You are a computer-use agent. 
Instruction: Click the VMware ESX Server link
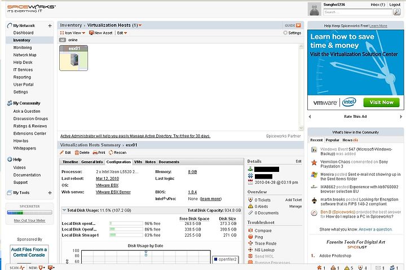coord(113,192)
